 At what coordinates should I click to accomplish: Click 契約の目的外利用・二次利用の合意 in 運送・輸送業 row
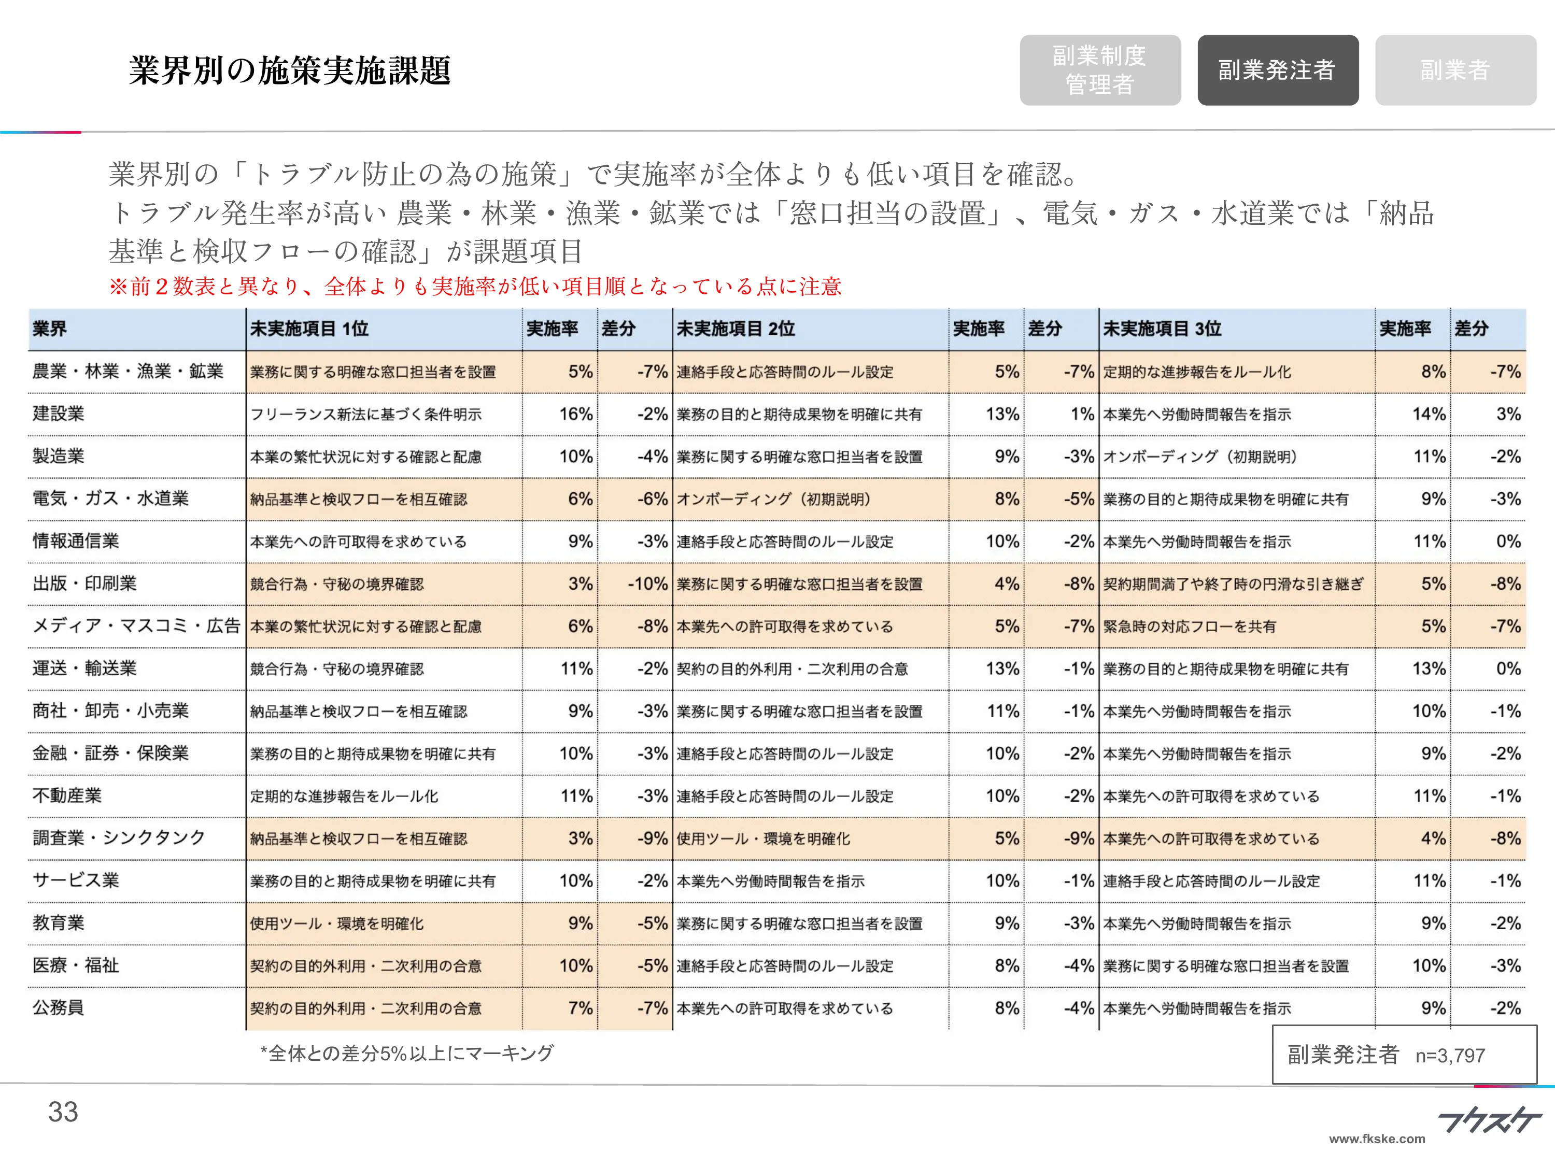point(792,669)
